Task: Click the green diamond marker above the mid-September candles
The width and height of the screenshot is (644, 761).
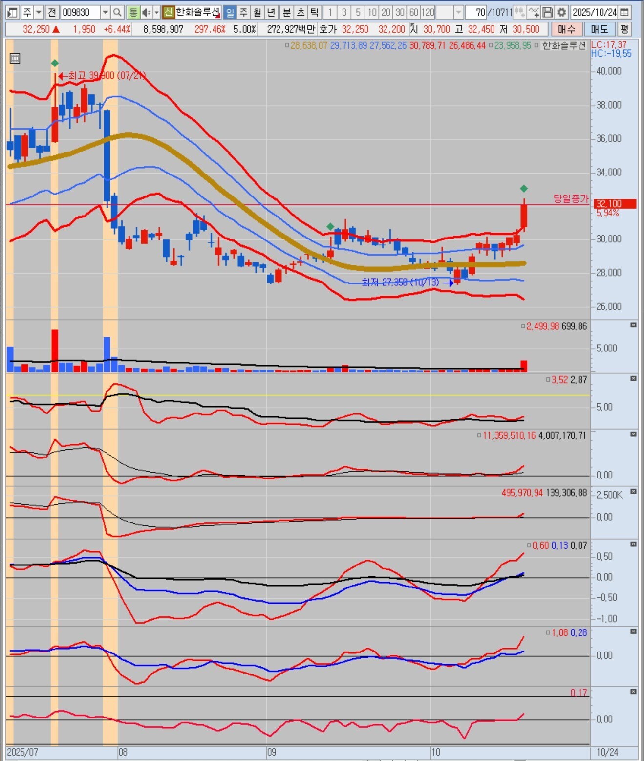Action: click(330, 226)
